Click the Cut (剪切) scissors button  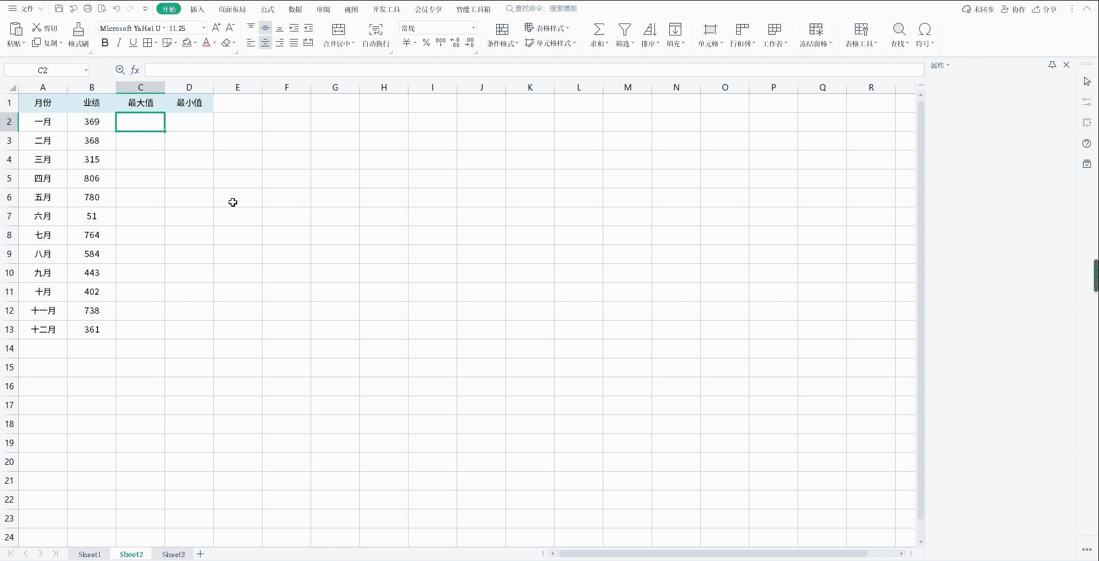tap(45, 28)
